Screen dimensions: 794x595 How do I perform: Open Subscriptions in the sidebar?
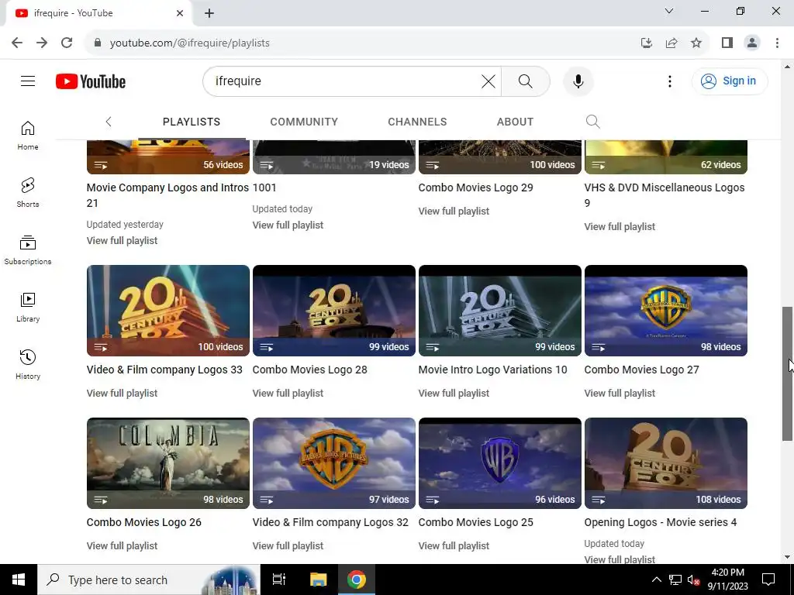tap(28, 250)
